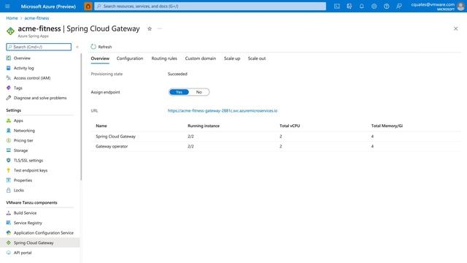Click the Total vCPU column header
The image size is (467, 263).
[290, 126]
